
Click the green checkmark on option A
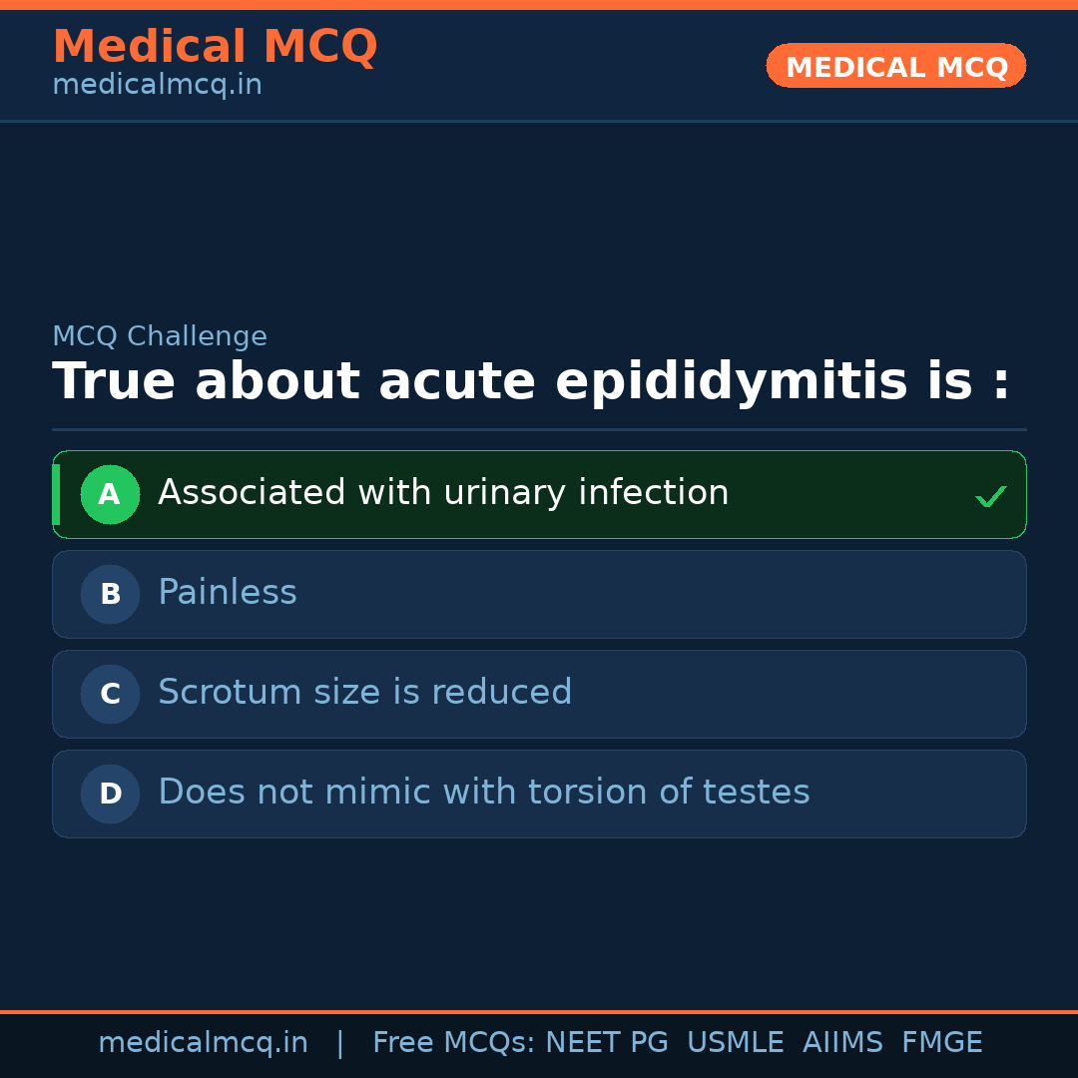pos(990,496)
